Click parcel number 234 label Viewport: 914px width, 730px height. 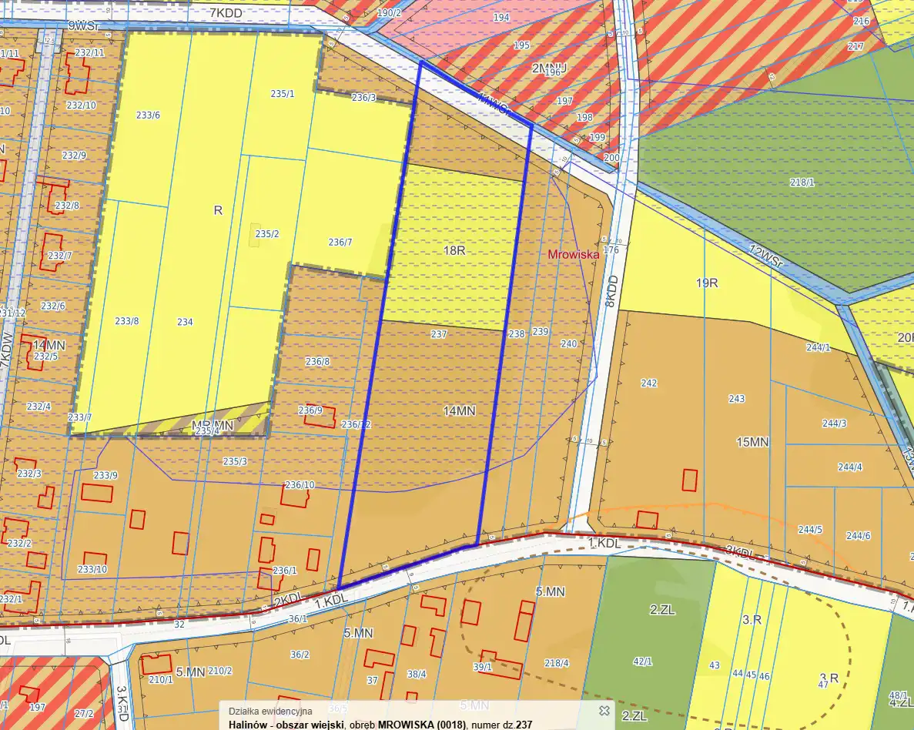click(x=185, y=321)
